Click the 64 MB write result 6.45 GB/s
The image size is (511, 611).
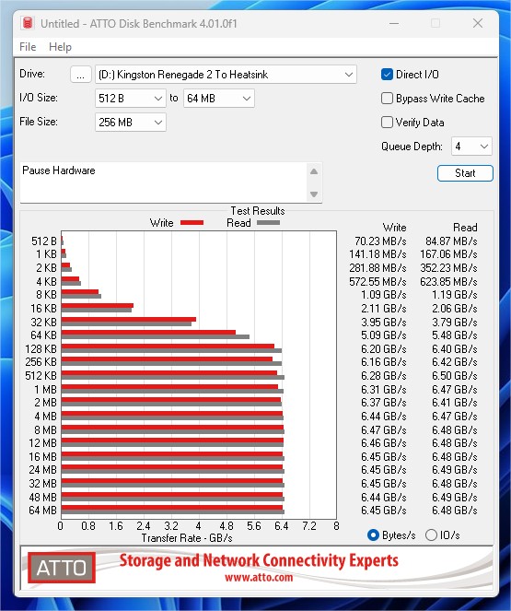383,511
